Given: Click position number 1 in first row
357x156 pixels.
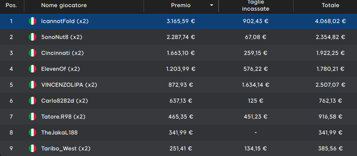Looking at the screenshot, I should (11, 21).
